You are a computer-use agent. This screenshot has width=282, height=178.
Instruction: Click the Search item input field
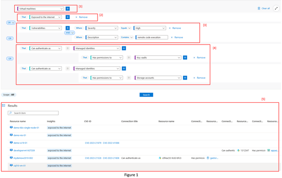[33, 113]
